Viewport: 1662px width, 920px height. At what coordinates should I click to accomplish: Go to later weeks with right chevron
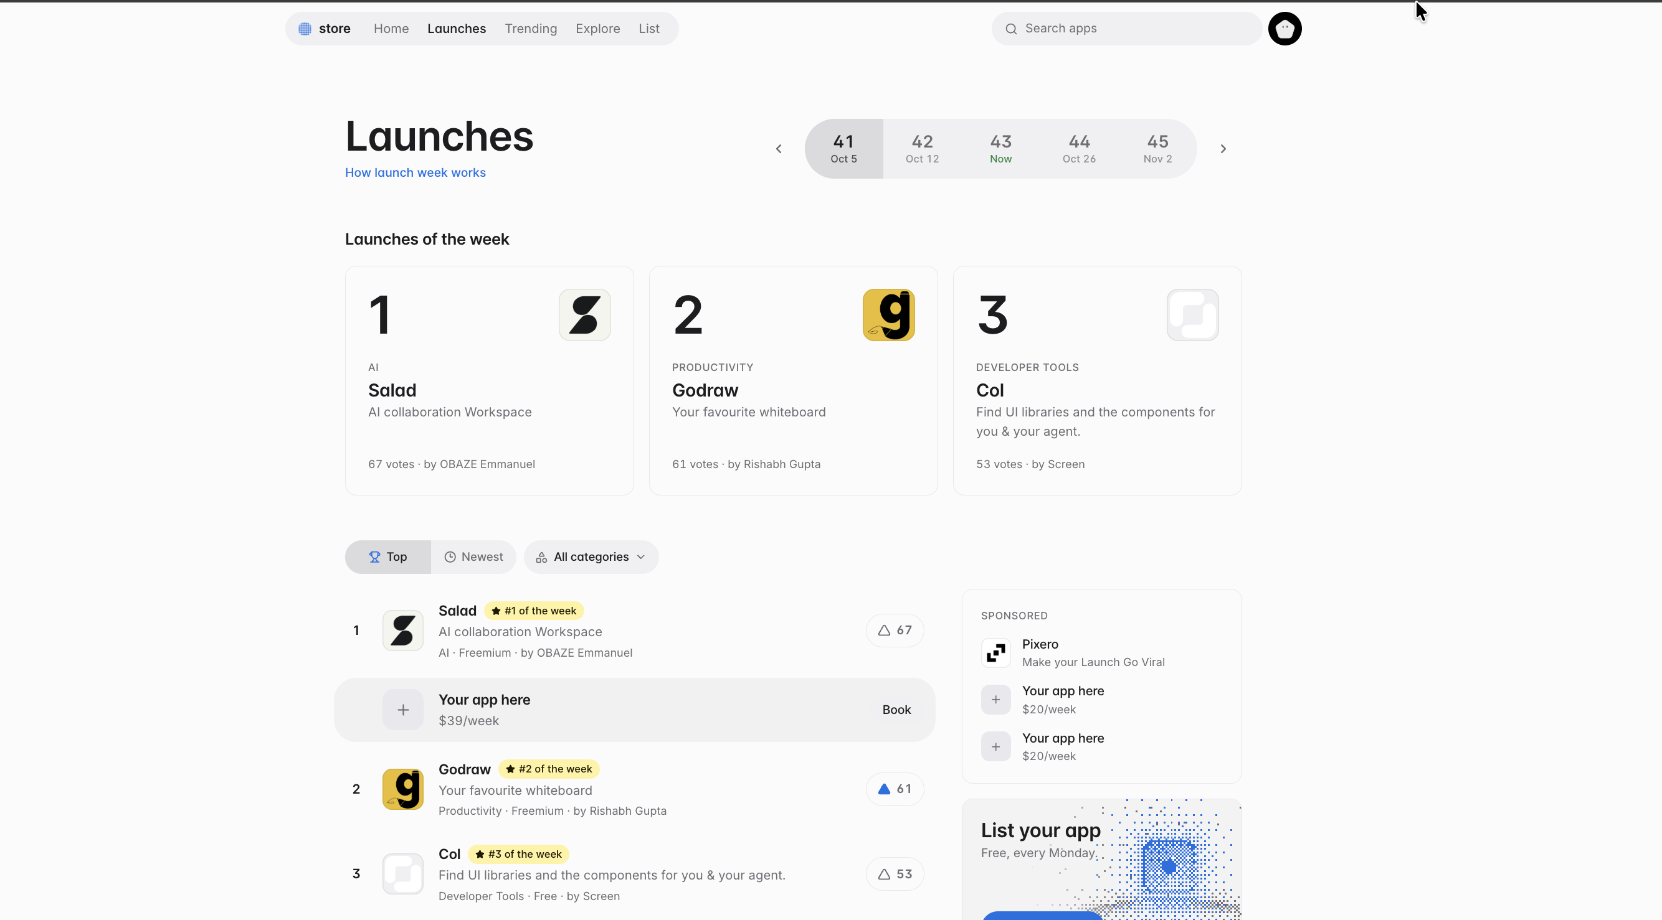click(x=1223, y=149)
